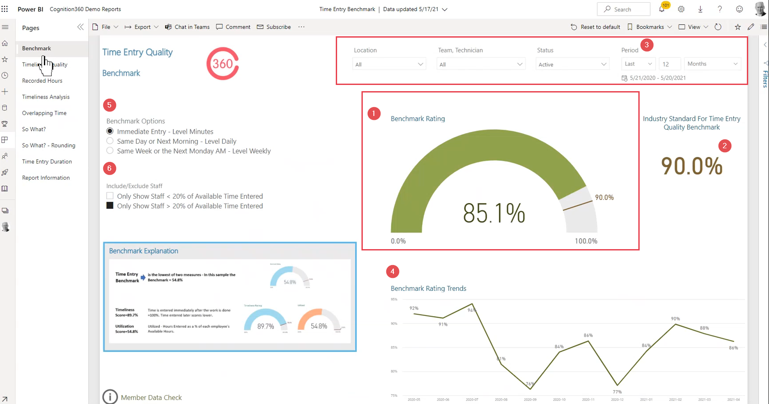Select Same Day or Next Morning option
Screen dimensions: 769x404
110,141
